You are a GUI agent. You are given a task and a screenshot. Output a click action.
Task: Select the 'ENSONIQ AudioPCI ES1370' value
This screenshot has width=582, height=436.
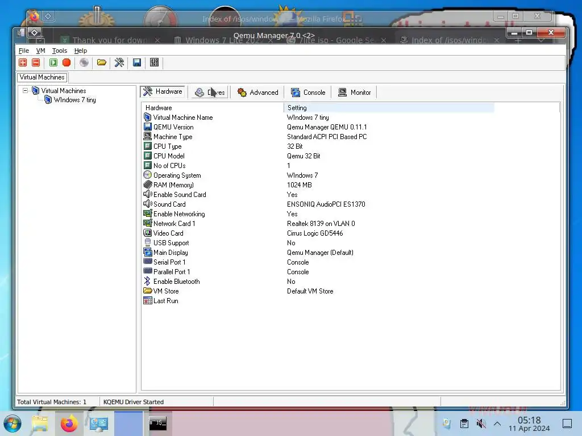(326, 204)
